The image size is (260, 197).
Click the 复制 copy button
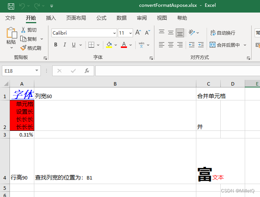pos(29,39)
